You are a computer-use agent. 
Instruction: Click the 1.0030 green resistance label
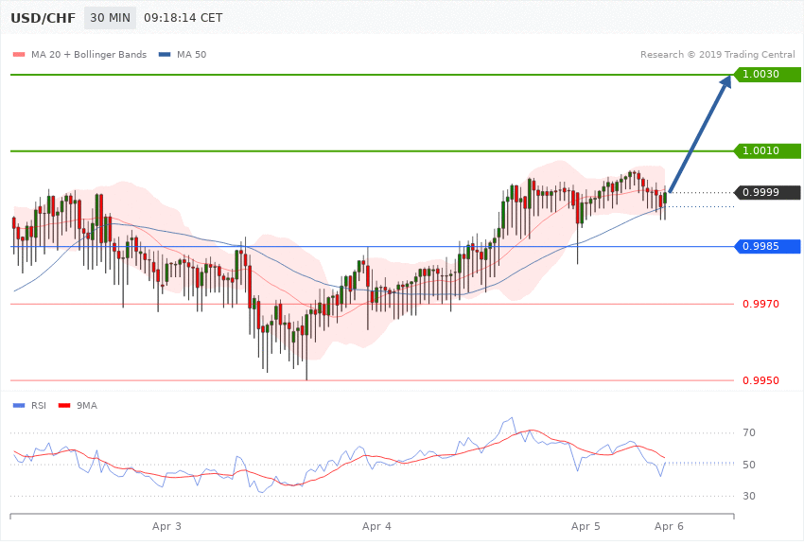[766, 75]
